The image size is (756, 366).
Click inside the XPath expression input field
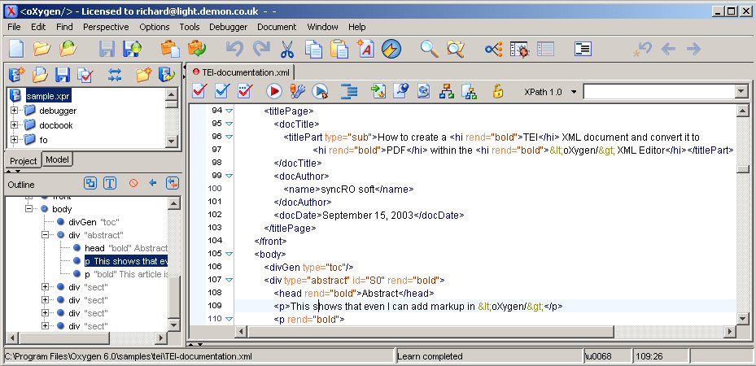pyautogui.click(x=658, y=92)
